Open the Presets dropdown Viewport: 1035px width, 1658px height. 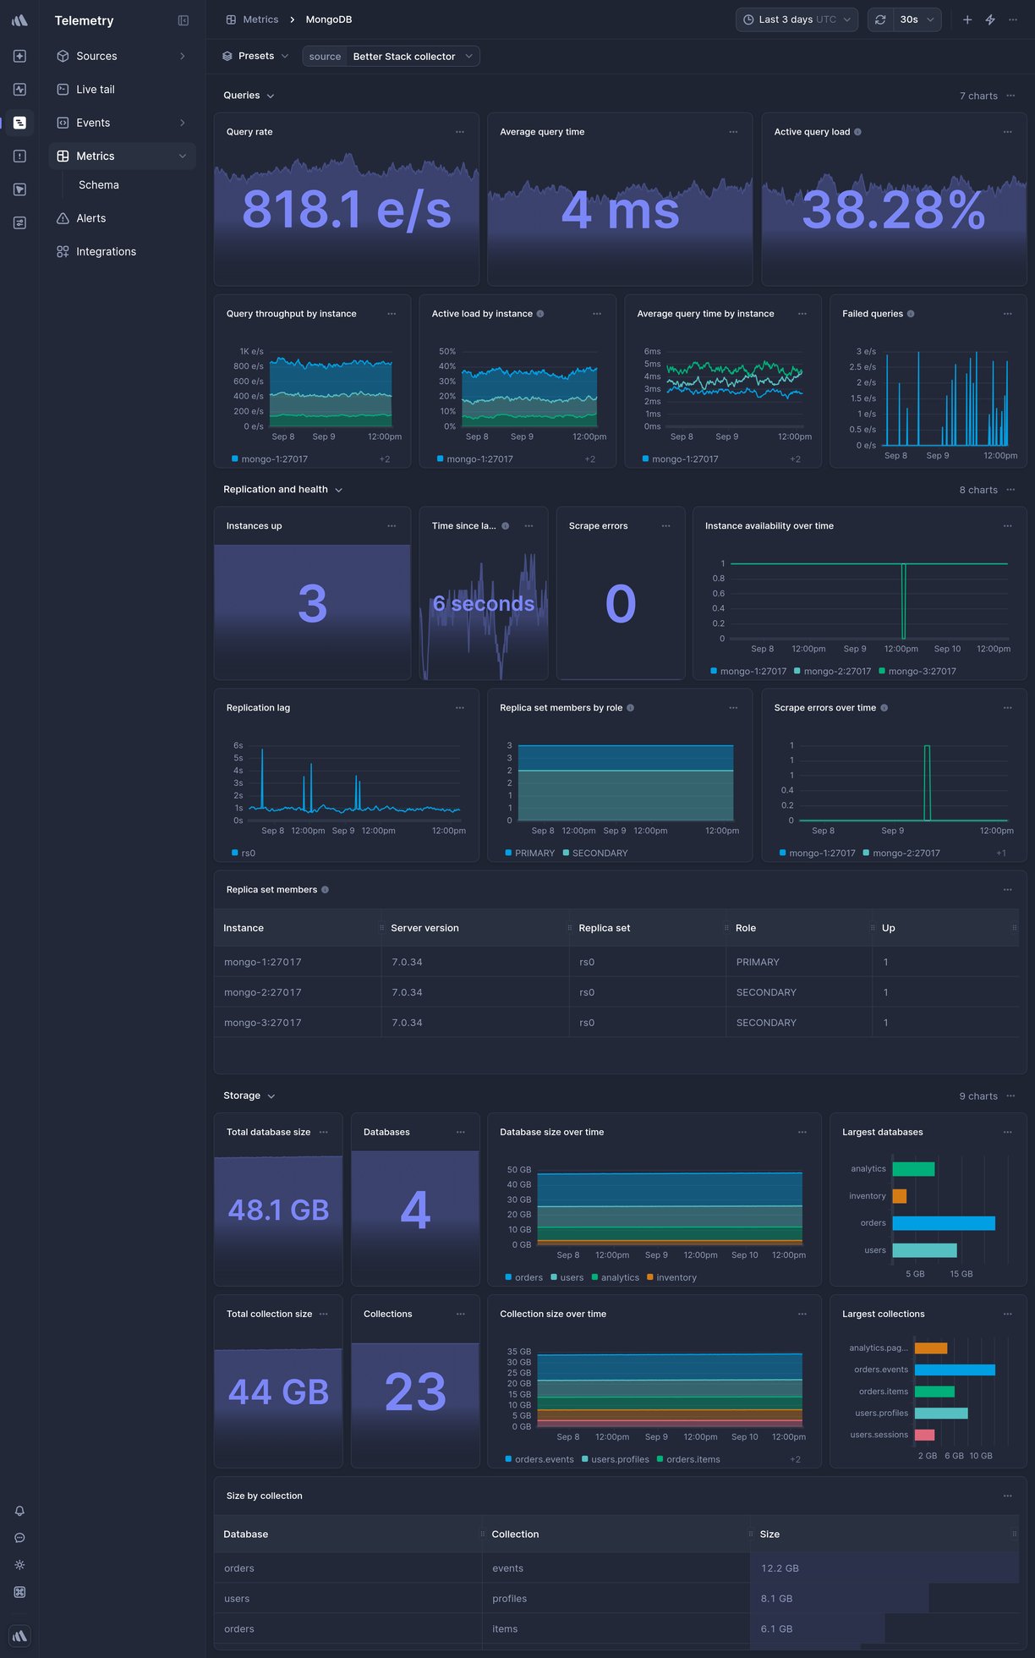pyautogui.click(x=255, y=56)
